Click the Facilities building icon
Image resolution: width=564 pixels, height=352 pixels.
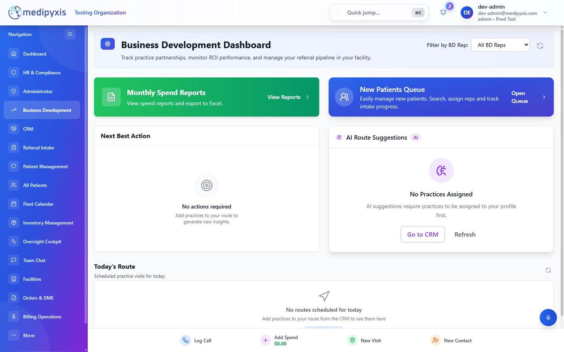point(14,279)
